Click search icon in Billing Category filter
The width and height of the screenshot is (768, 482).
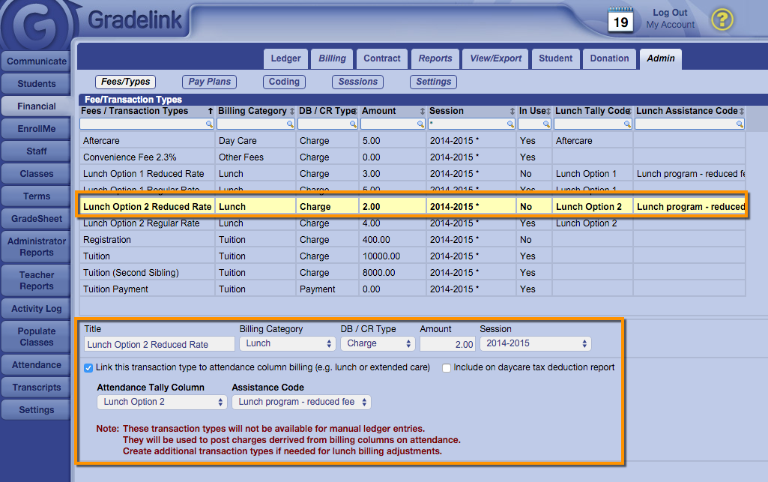pyautogui.click(x=290, y=124)
